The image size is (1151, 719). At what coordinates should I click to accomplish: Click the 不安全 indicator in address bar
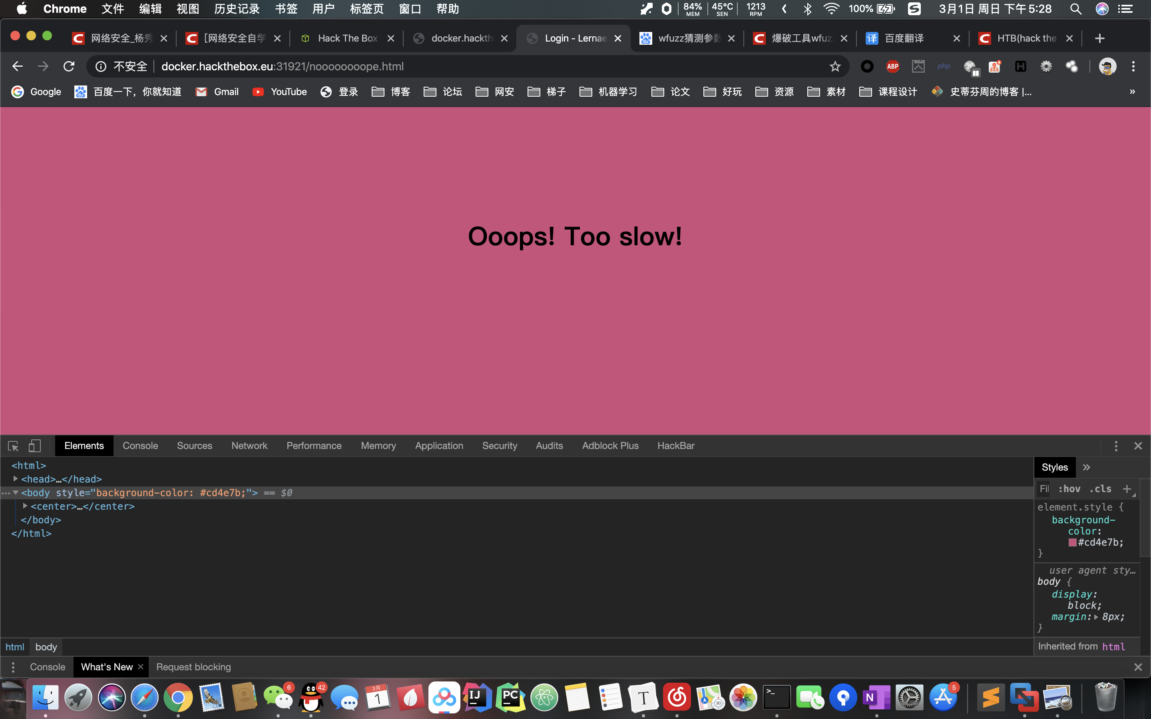coord(130,66)
